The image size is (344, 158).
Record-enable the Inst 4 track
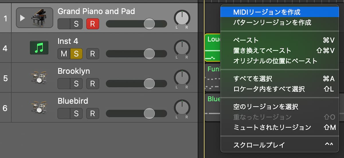(x=93, y=54)
